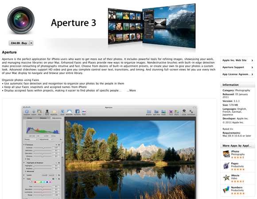Switch to the Library tab

30,118
